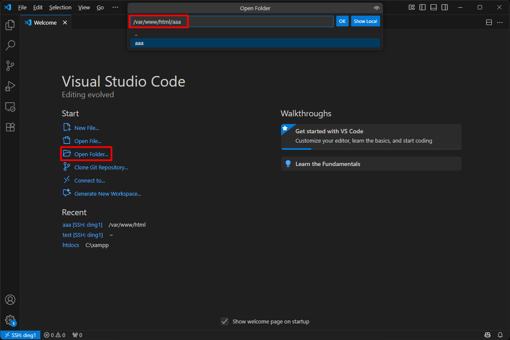This screenshot has width=510, height=340.
Task: Click the Open Folder dialog title
Action: pyautogui.click(x=255, y=8)
